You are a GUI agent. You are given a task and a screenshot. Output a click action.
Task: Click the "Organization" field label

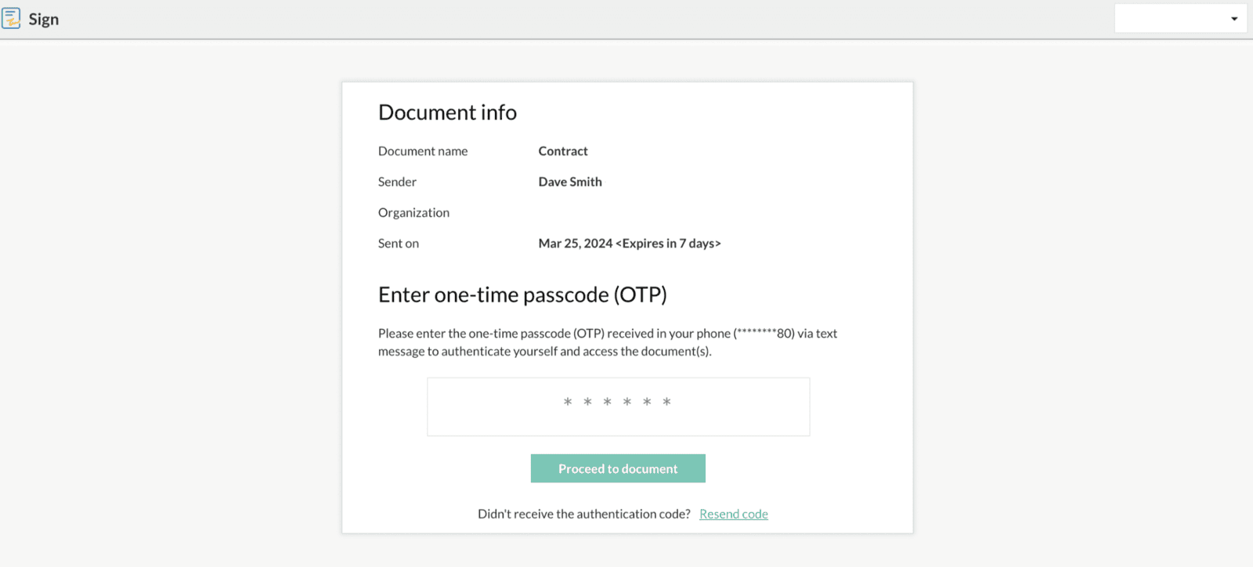[x=413, y=213]
